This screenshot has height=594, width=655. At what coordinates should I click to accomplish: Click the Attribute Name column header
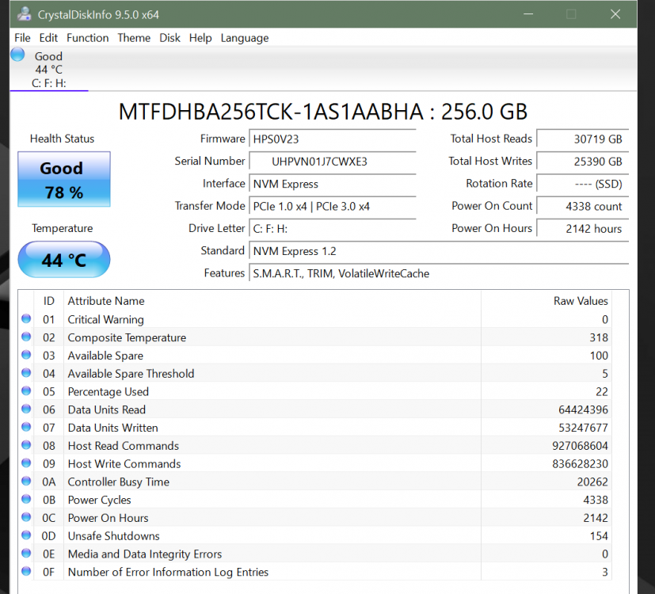pyautogui.click(x=106, y=301)
